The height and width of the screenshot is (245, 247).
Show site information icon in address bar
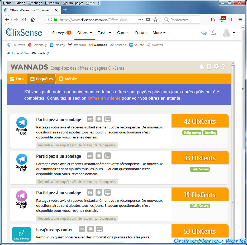(x=50, y=20)
